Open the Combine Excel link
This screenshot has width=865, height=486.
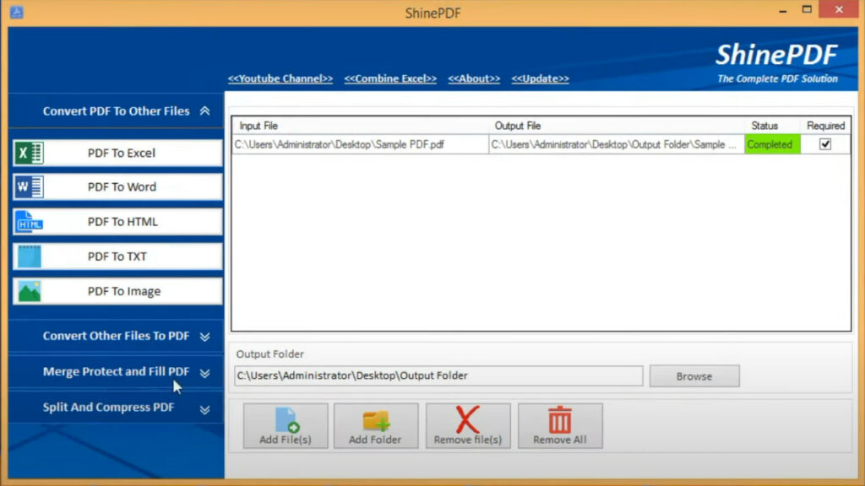(x=390, y=78)
